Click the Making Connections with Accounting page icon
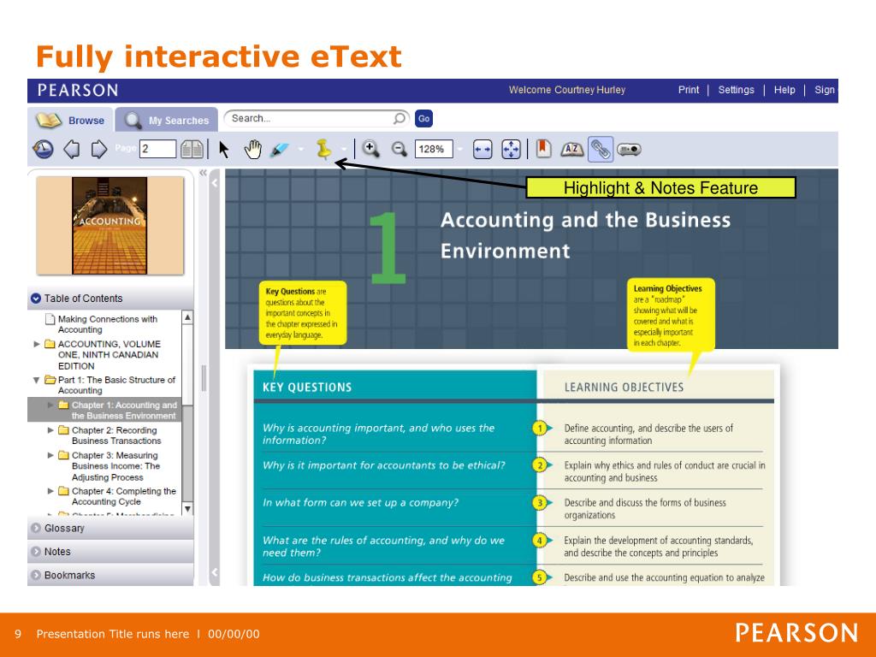This screenshot has height=657, width=876. point(50,320)
